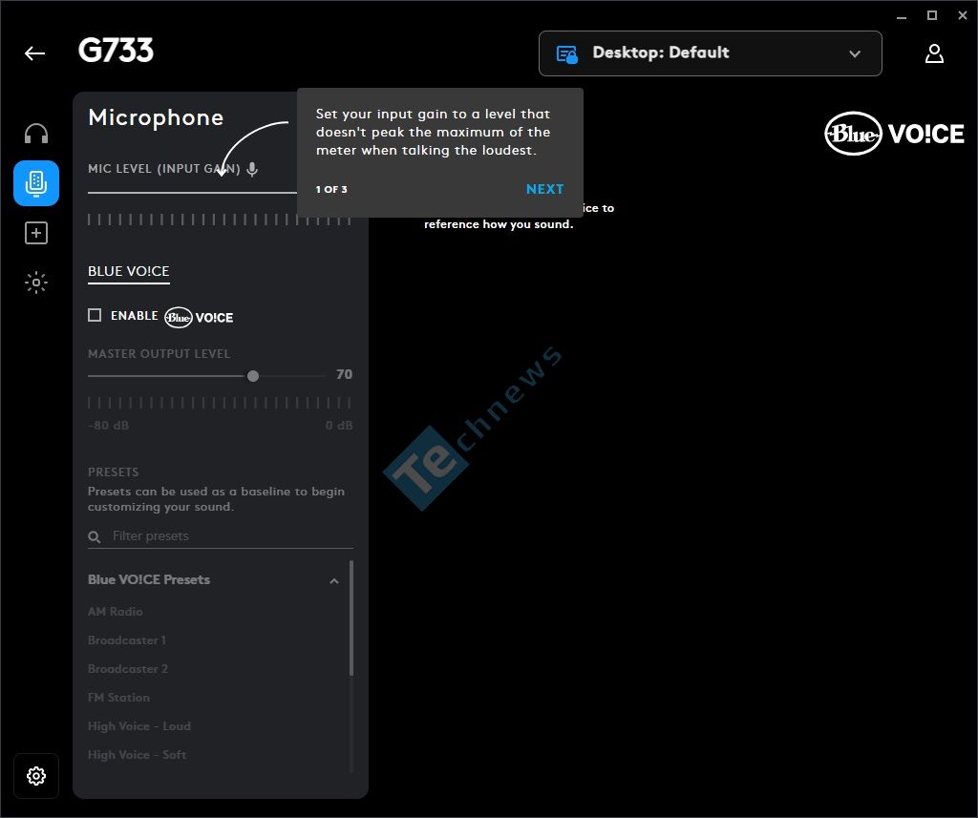The width and height of the screenshot is (978, 818).
Task: Go back using the left arrow
Action: click(x=35, y=53)
